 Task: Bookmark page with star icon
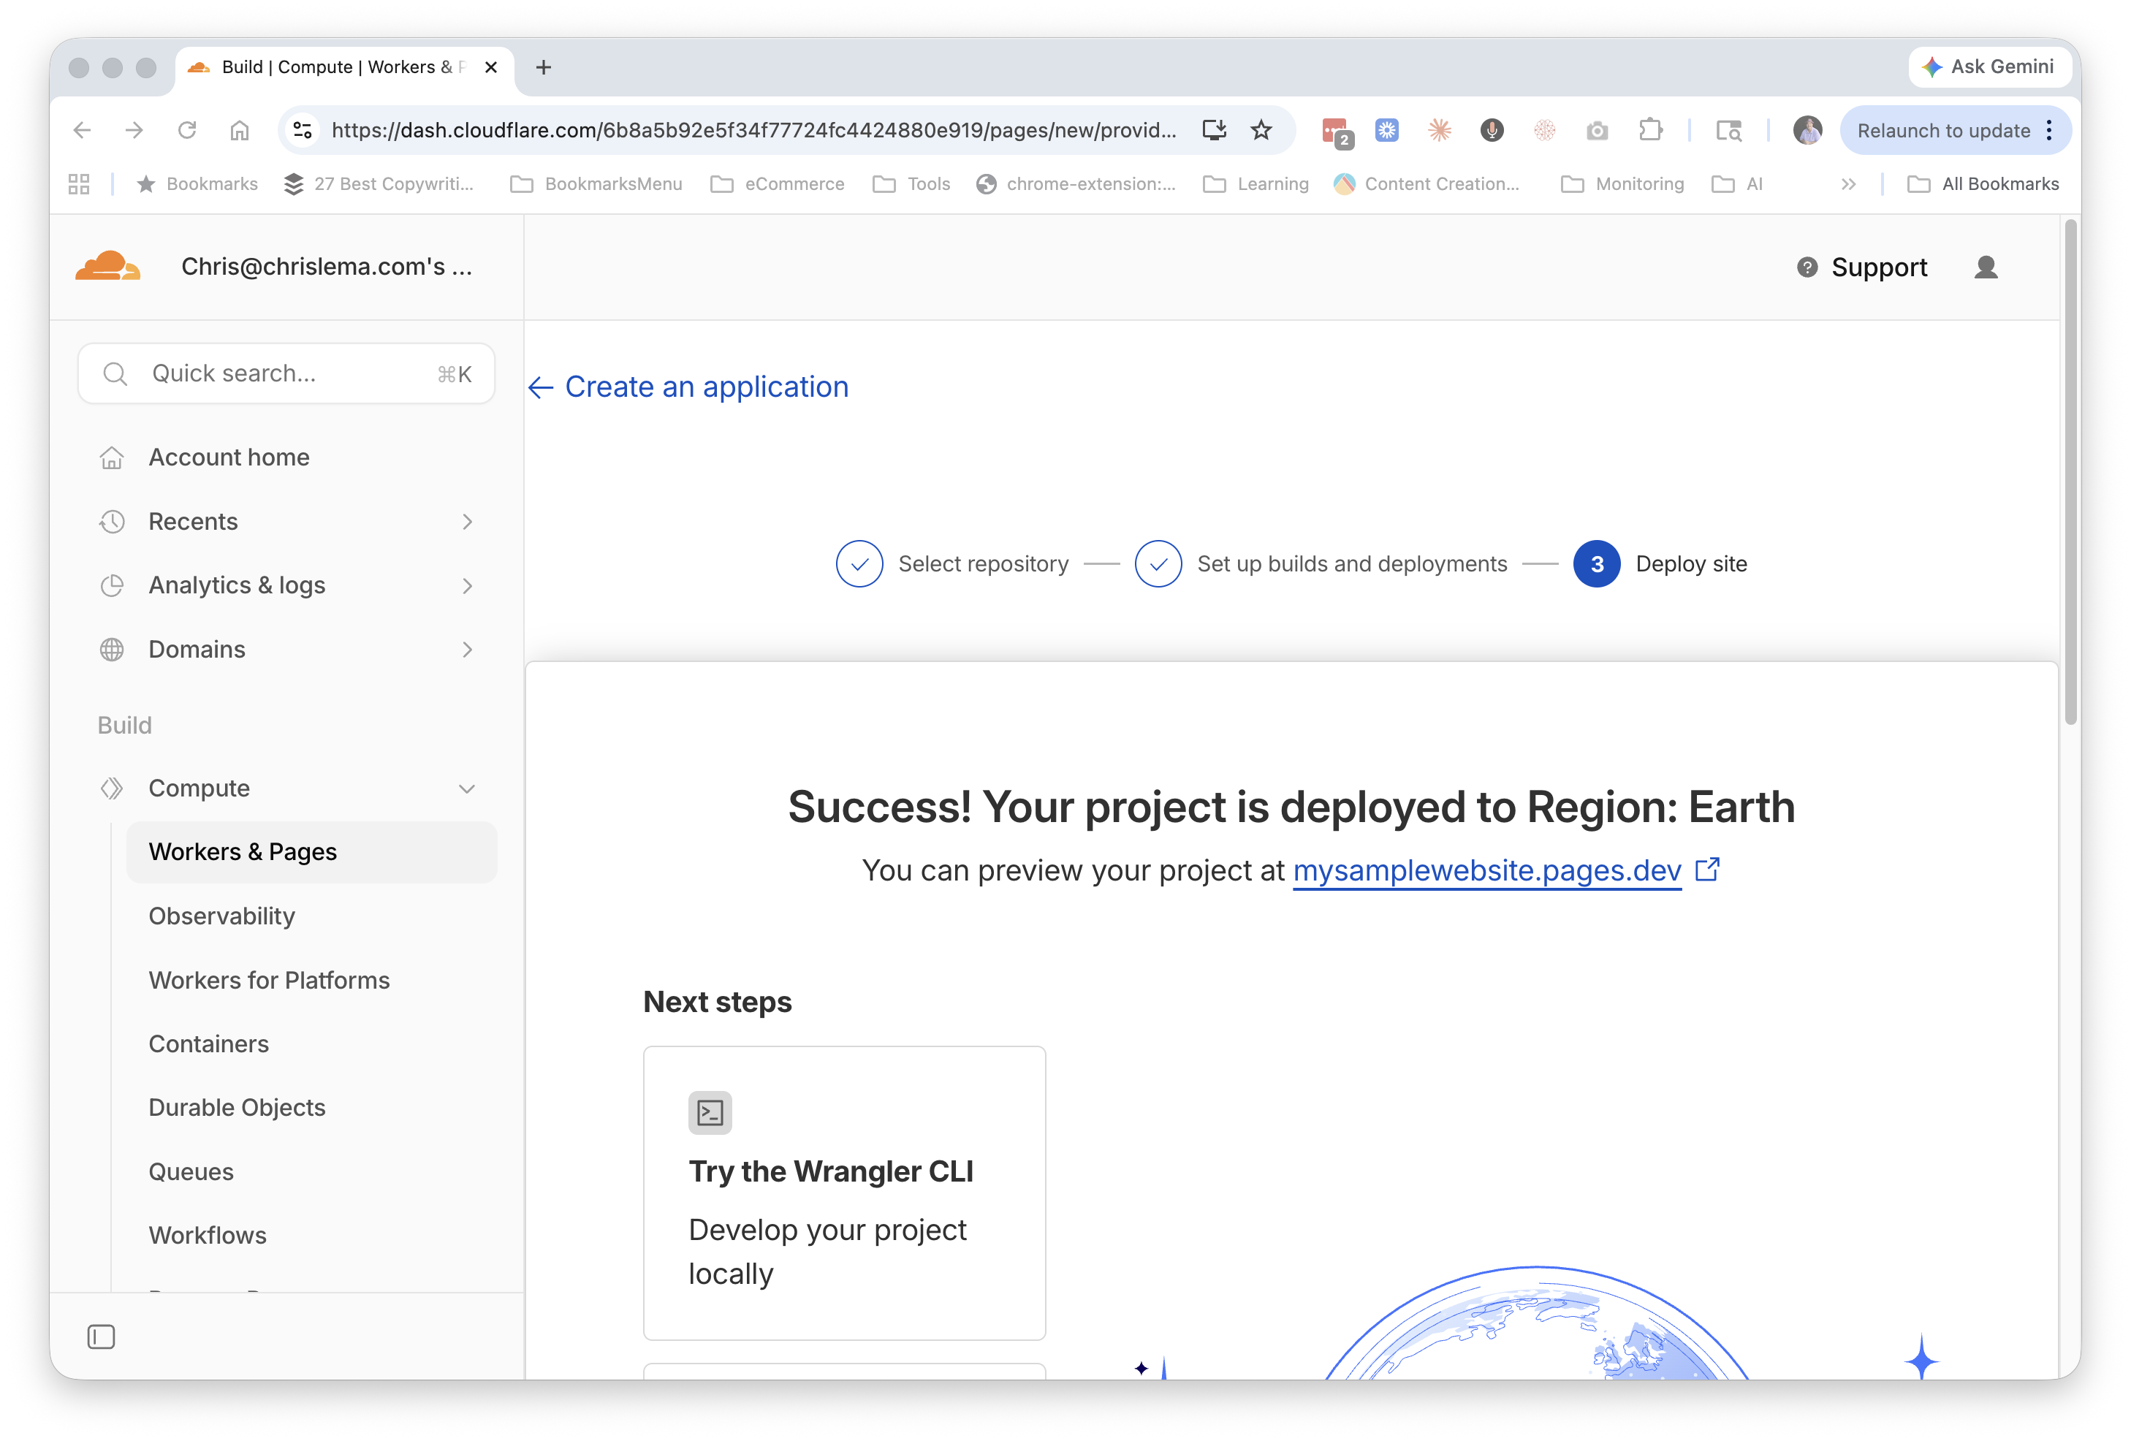(1262, 130)
